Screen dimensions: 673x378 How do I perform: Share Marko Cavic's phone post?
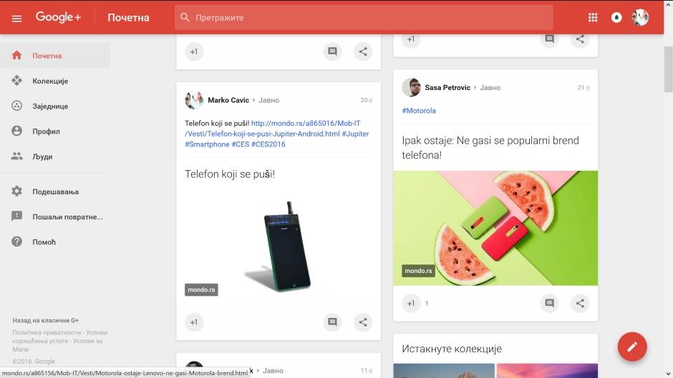pos(363,322)
